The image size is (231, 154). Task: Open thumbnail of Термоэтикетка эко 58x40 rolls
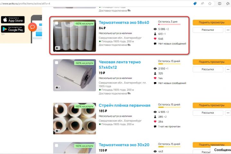[x=74, y=36]
